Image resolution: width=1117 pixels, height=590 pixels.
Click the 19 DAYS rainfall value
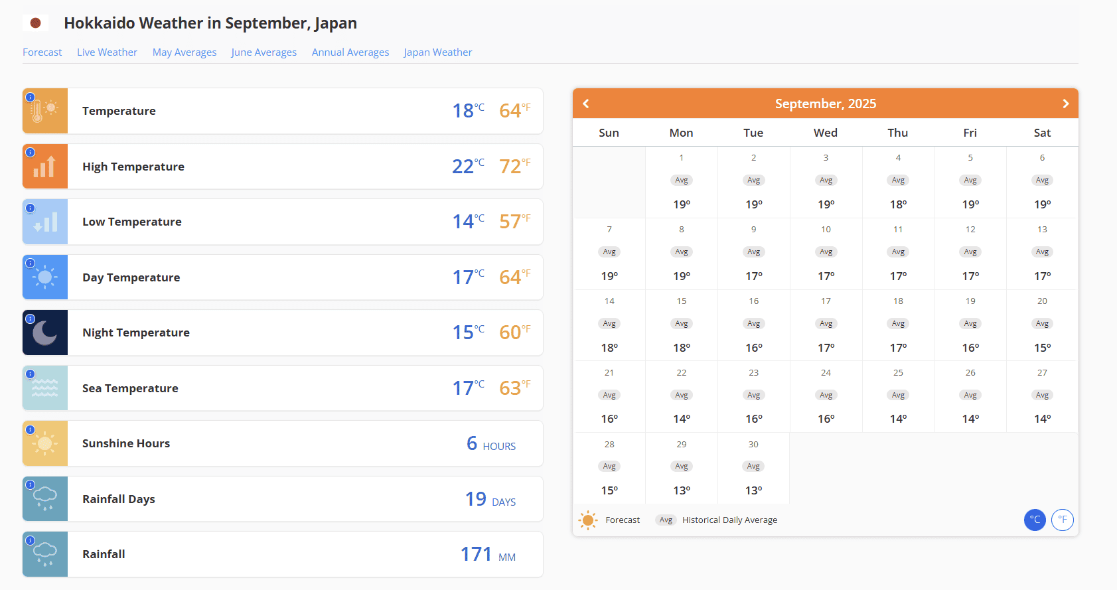click(490, 499)
